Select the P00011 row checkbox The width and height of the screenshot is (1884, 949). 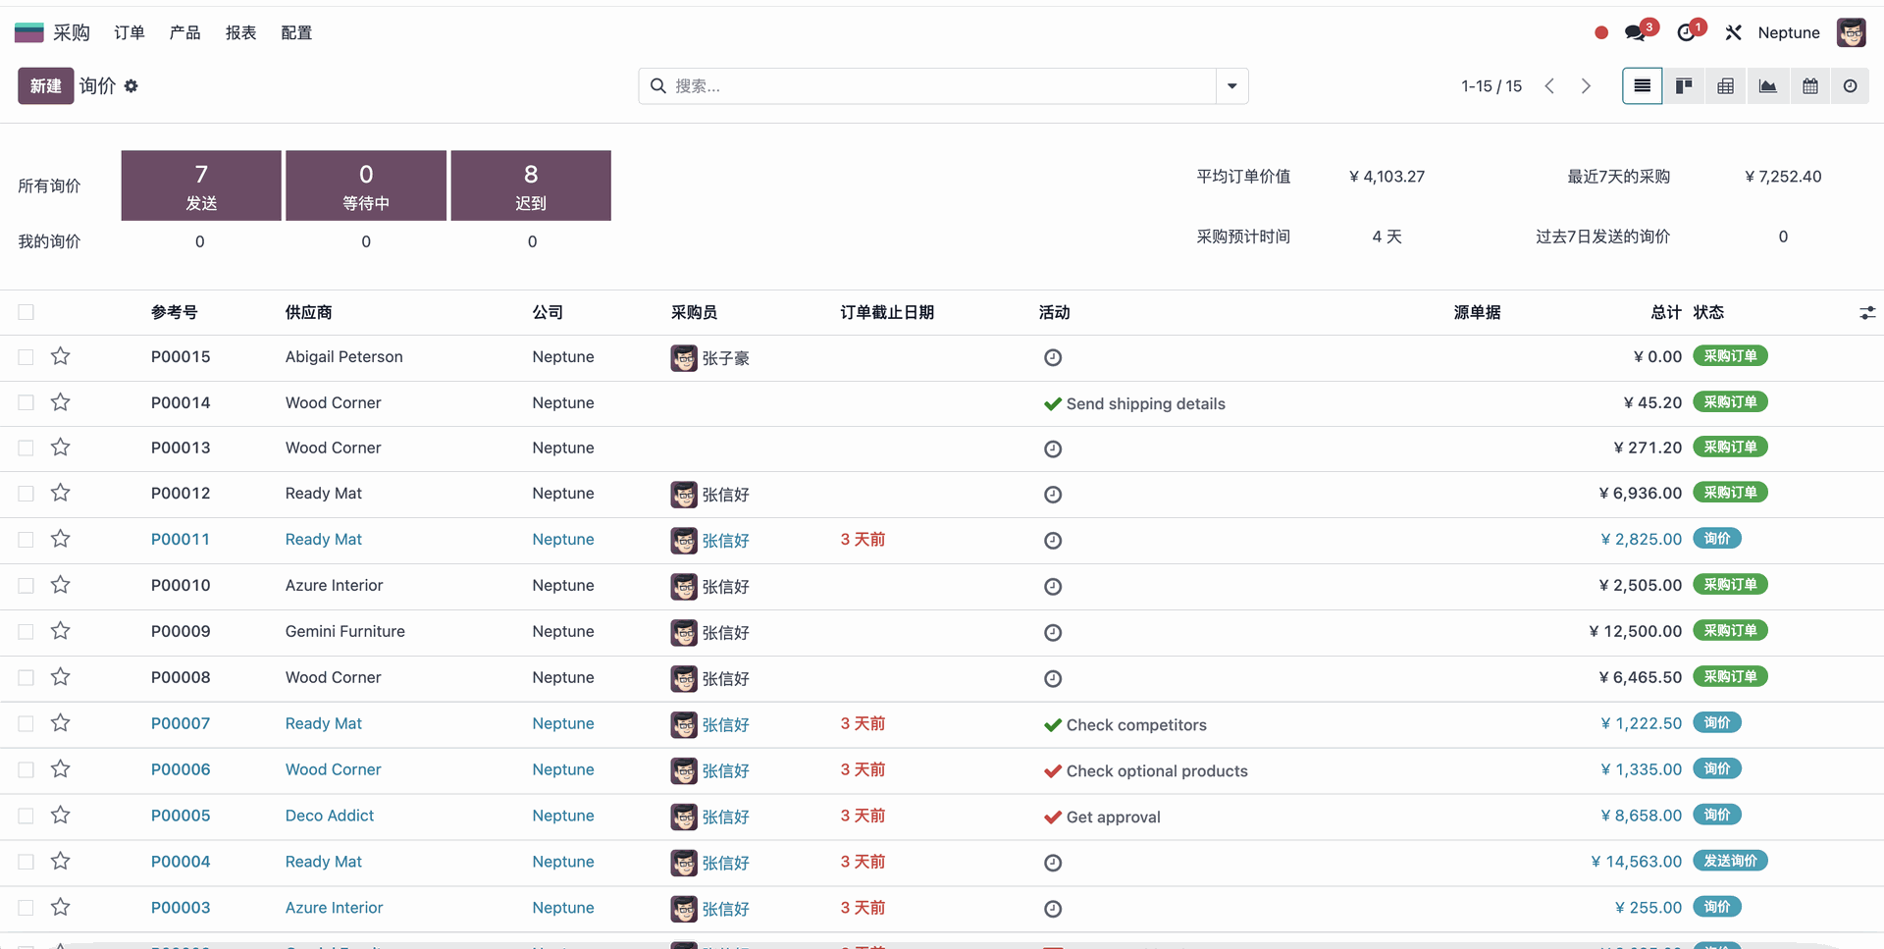click(26, 540)
